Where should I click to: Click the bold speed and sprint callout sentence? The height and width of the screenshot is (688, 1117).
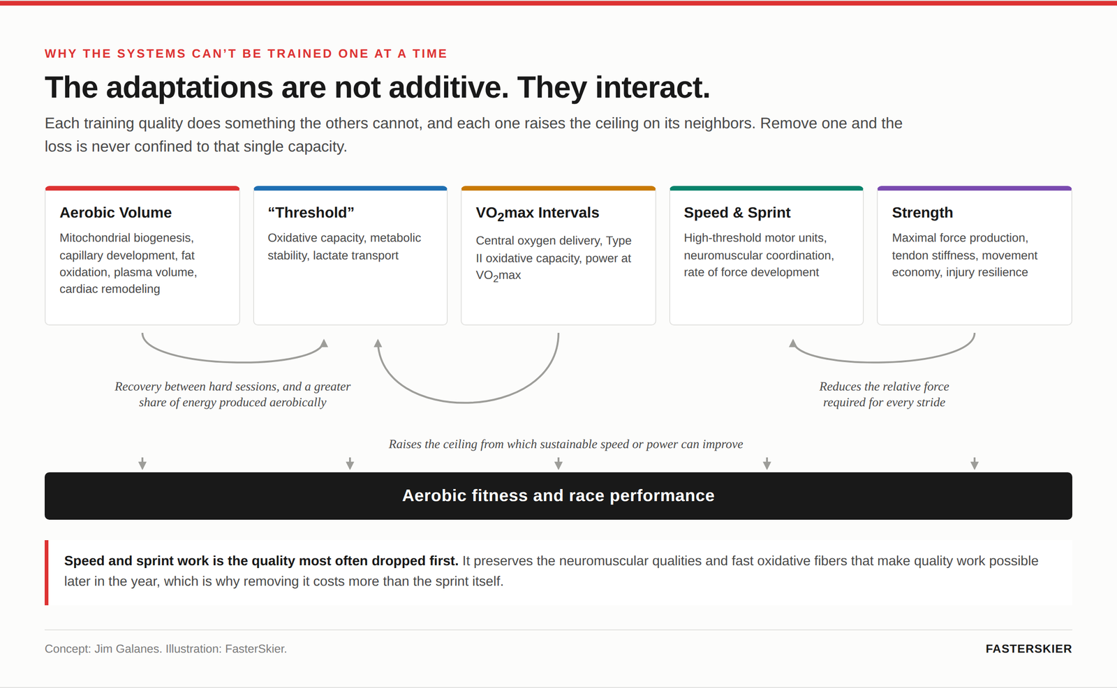tap(261, 561)
